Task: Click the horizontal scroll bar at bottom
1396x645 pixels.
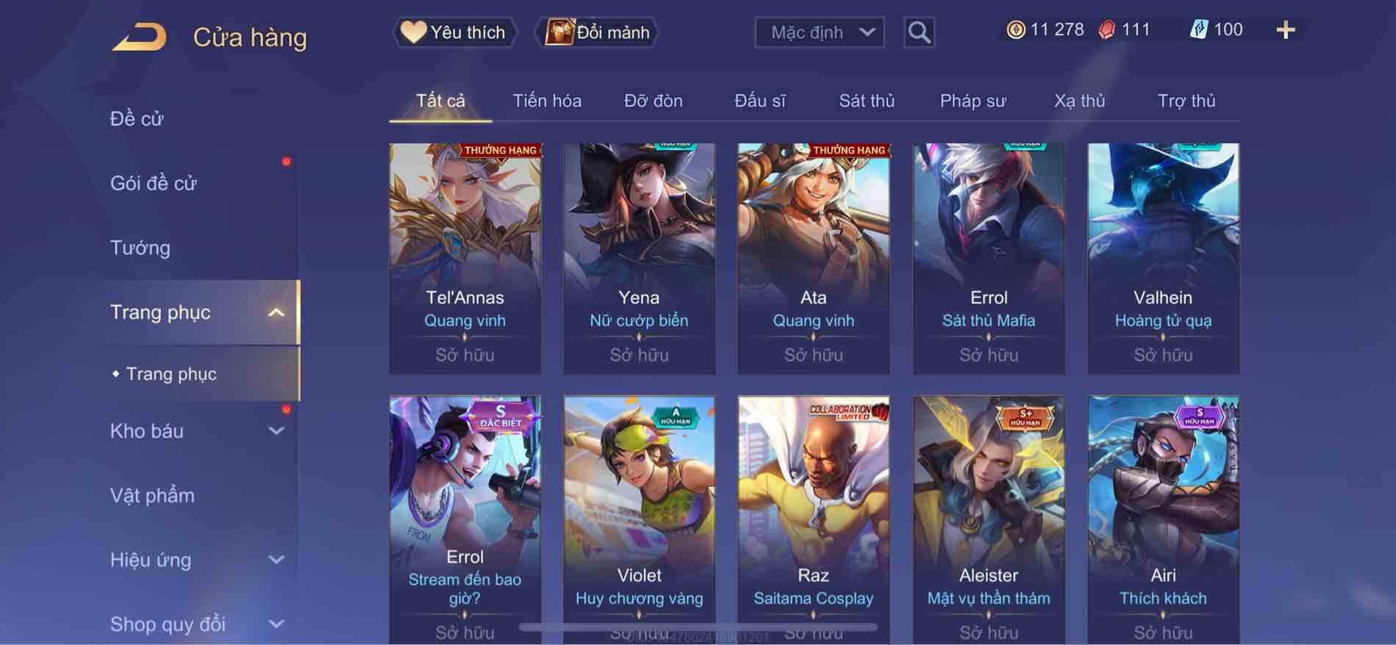Action: 698,627
